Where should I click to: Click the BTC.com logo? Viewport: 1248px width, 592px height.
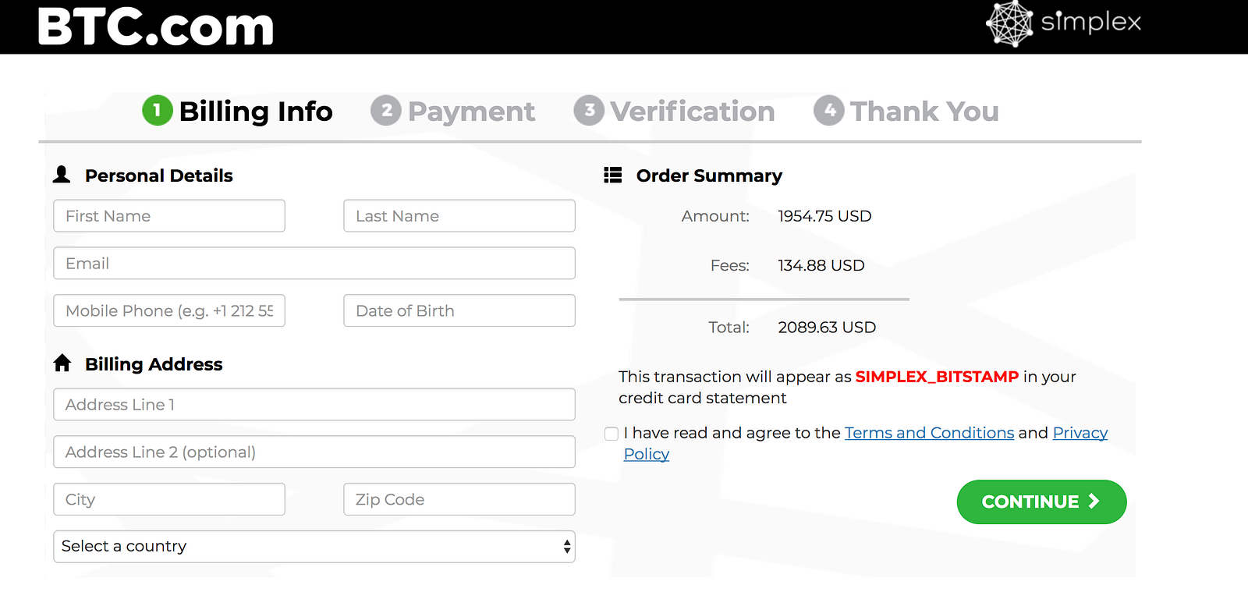[156, 27]
